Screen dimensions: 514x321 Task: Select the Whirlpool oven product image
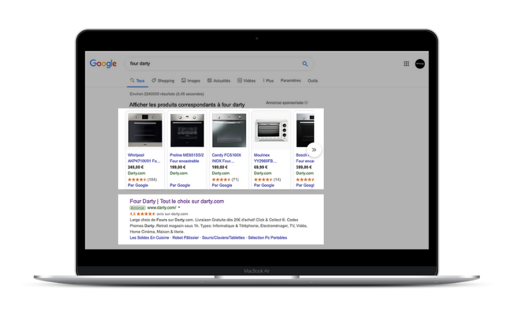pos(145,130)
